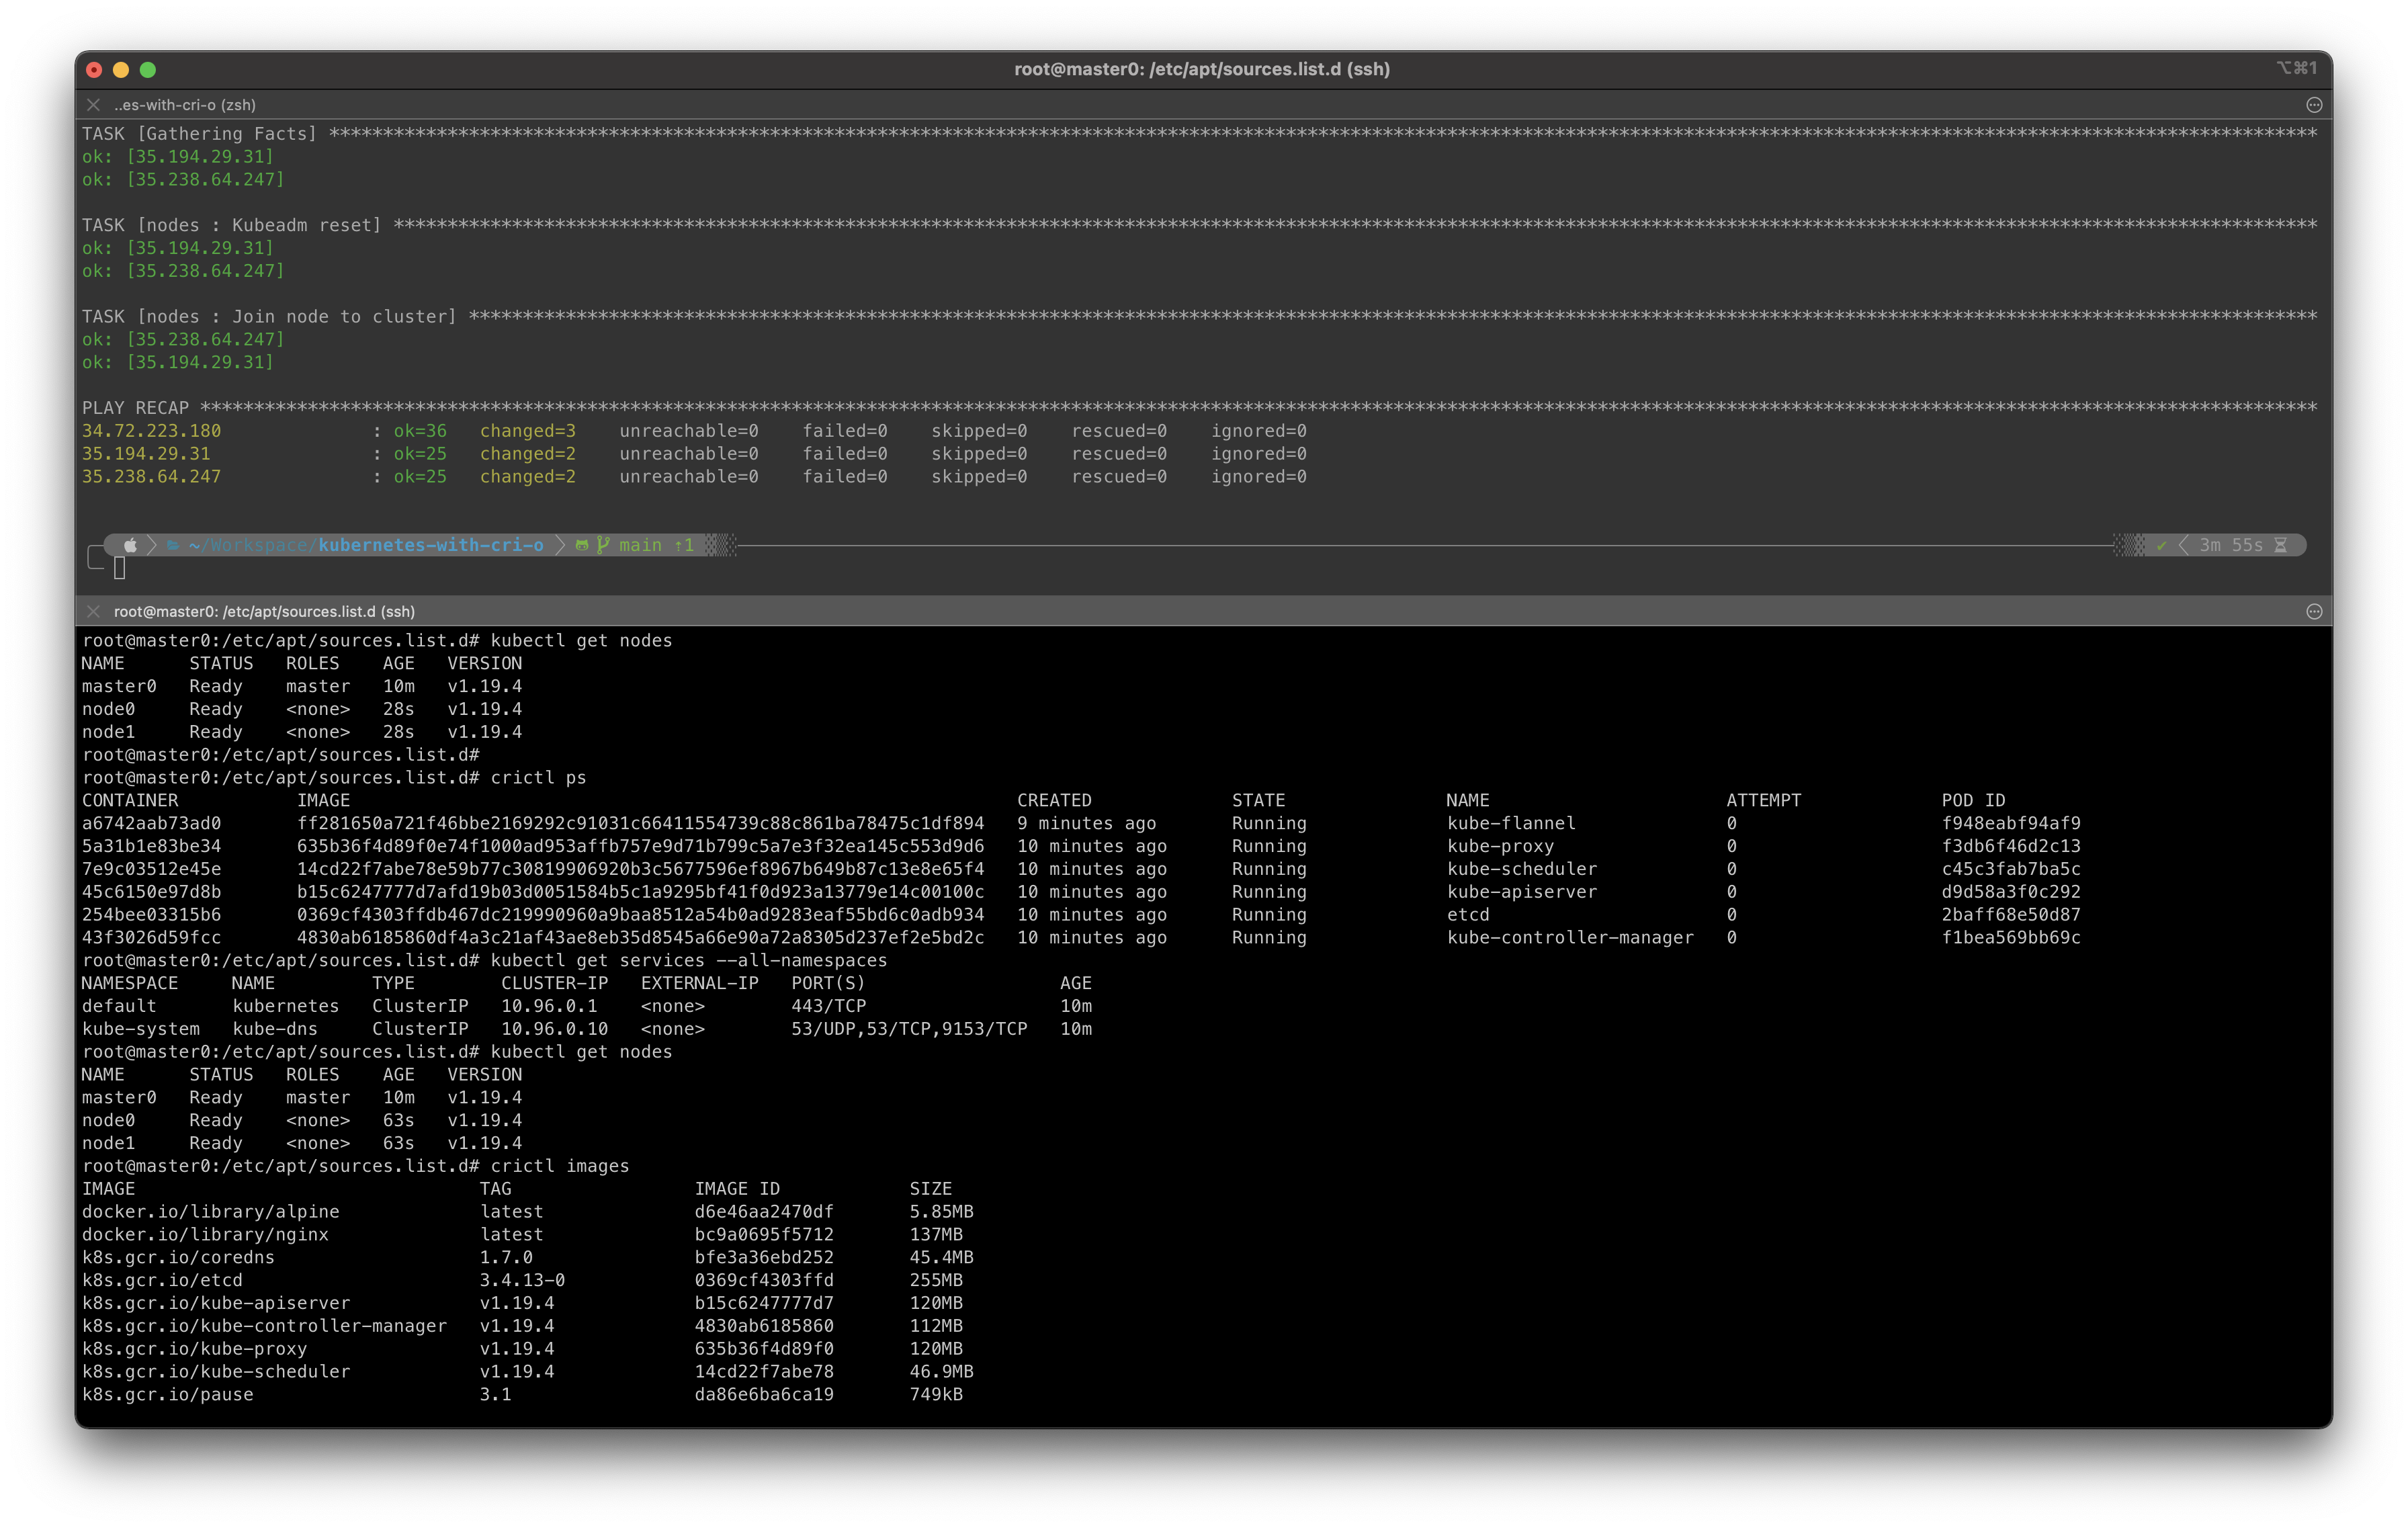Open the zsh pane's options menu icon
2408x1528 pixels.
point(2313,105)
